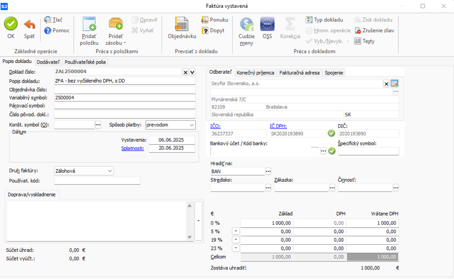This screenshot has width=454, height=279.
Task: Go back using the Späť arrow icon
Action: tap(29, 25)
